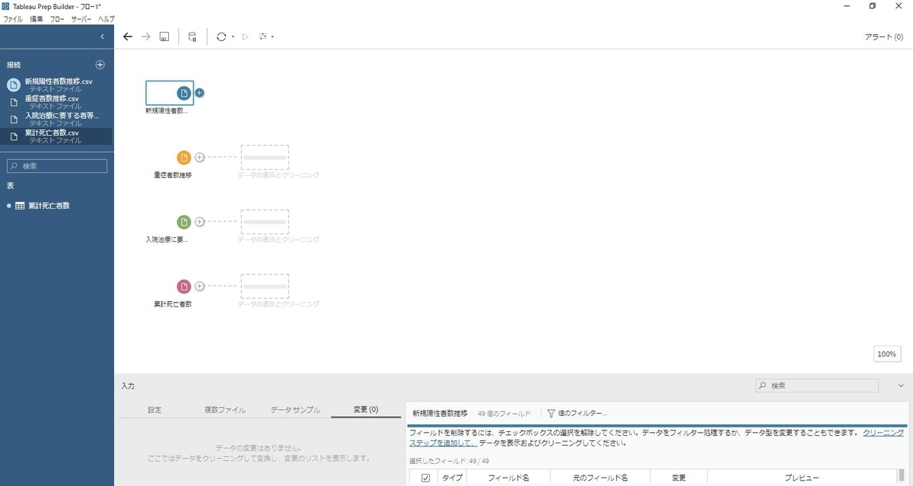913x486 pixels.
Task: Click suggested cleaning step placeholder for 累計死亡者数
Action: [266, 287]
